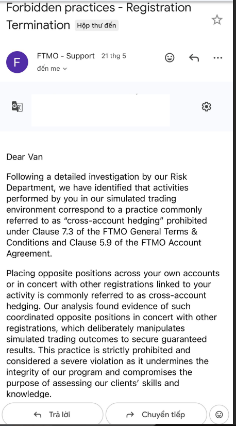
Task: Click the 'Dear Van' greeting line
Action: pyautogui.click(x=24, y=157)
